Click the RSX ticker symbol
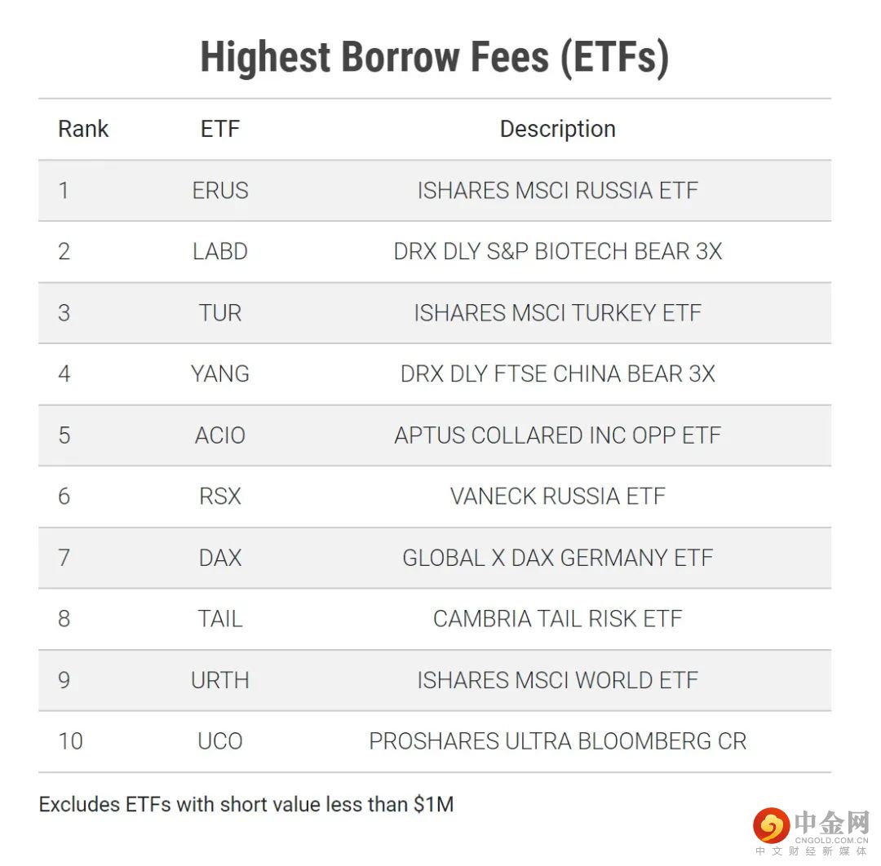 click(220, 496)
